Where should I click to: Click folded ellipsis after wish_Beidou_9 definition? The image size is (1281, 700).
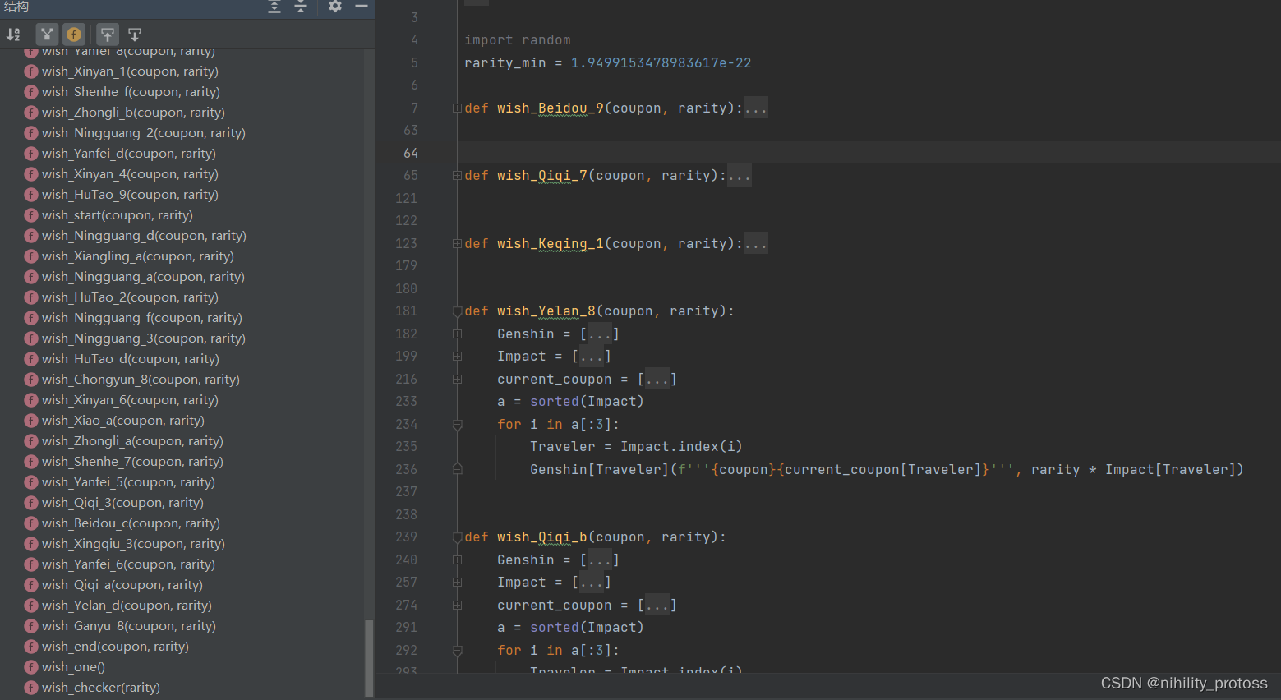(756, 108)
